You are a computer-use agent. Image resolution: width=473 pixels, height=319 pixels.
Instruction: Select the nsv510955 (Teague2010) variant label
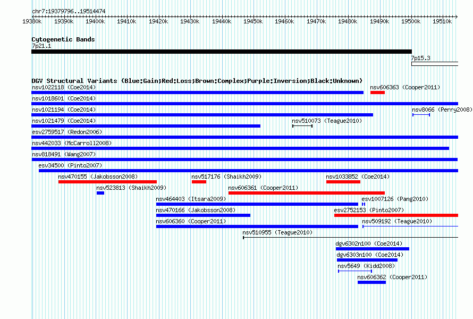click(x=277, y=232)
